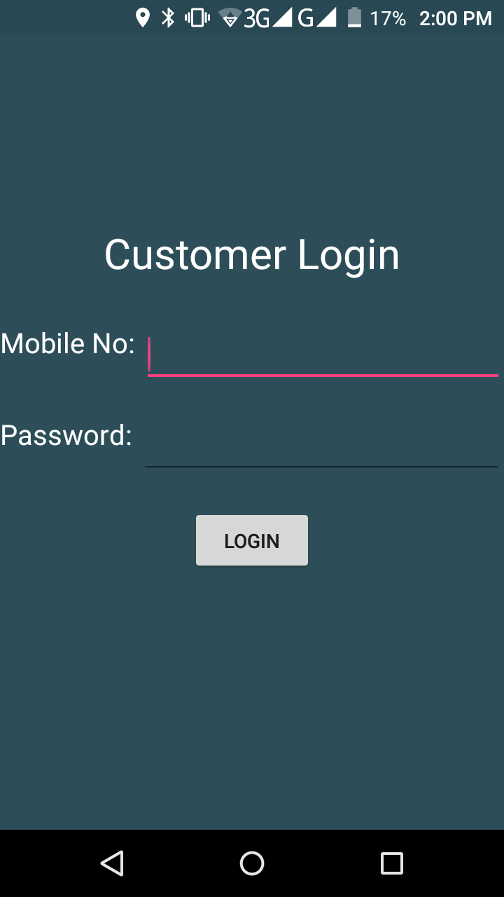Go home using the circle navigation icon

[252, 863]
